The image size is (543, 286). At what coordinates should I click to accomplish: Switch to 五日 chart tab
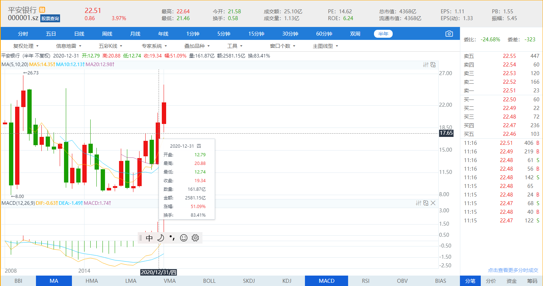pos(51,34)
